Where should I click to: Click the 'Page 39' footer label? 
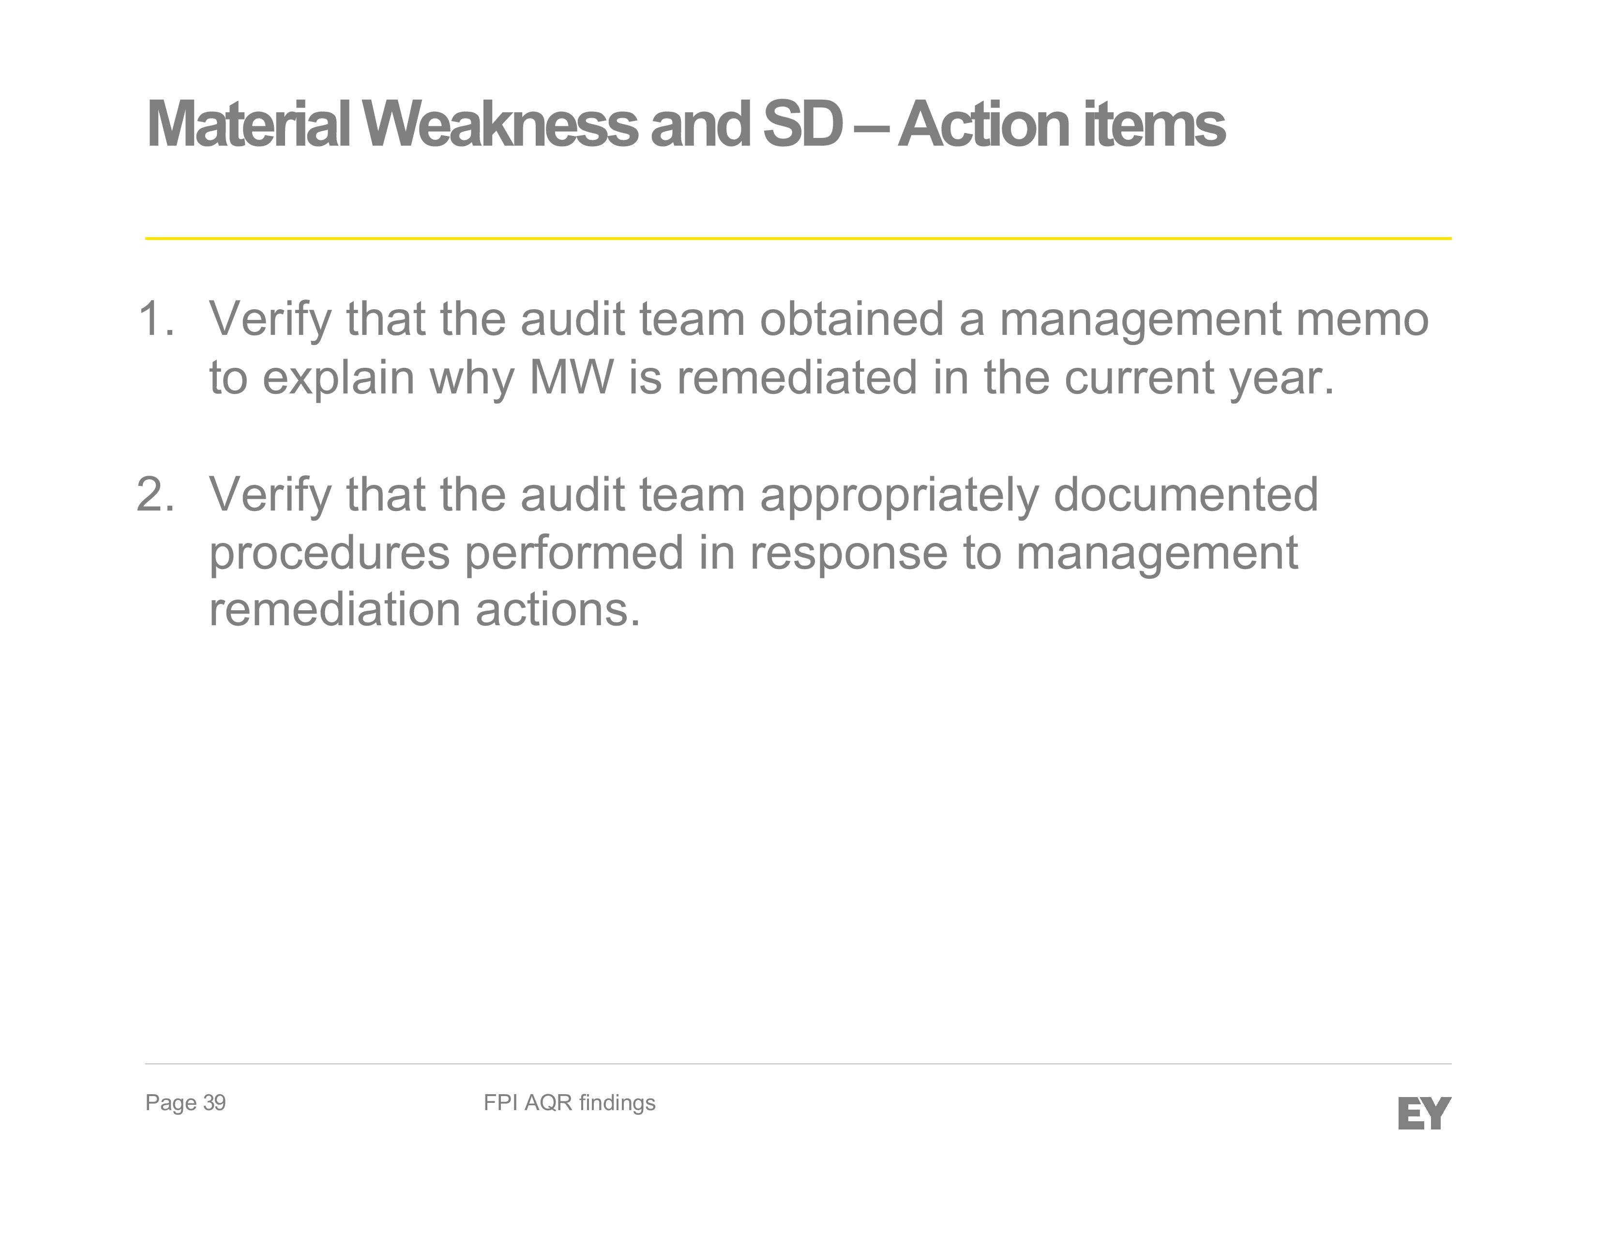[x=186, y=1103]
